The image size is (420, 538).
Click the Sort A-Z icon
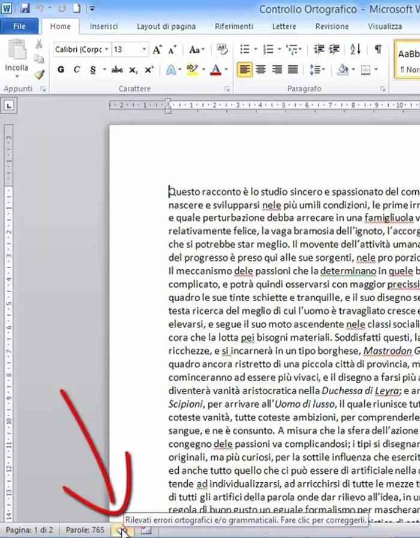(355, 49)
